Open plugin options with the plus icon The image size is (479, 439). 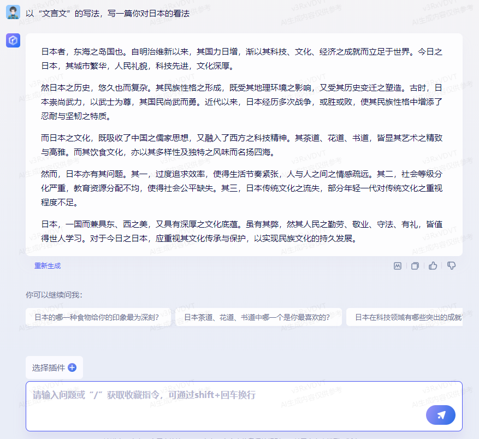pyautogui.click(x=72, y=367)
